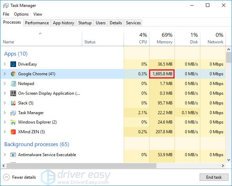Click the On-Screen Display Application icon

[x=13, y=93]
